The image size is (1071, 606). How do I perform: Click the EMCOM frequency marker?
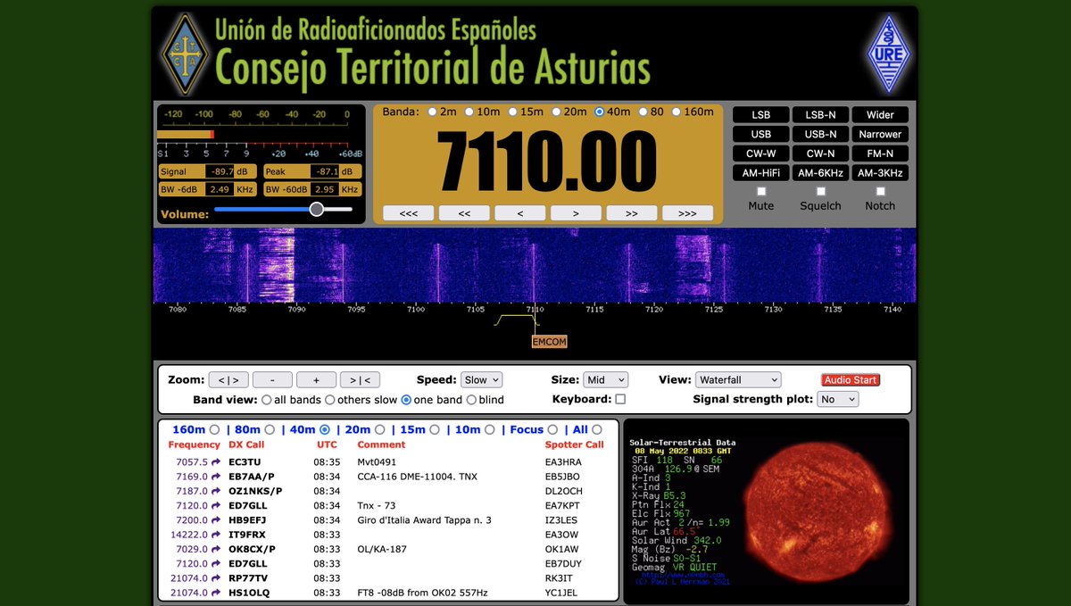click(x=549, y=342)
